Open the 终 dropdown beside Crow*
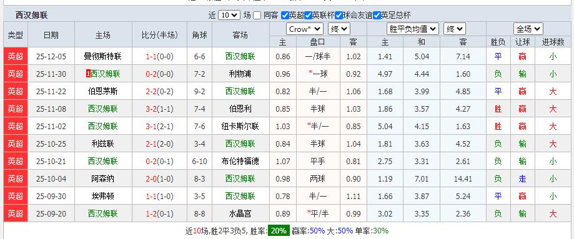The image size is (574, 239). click(339, 29)
